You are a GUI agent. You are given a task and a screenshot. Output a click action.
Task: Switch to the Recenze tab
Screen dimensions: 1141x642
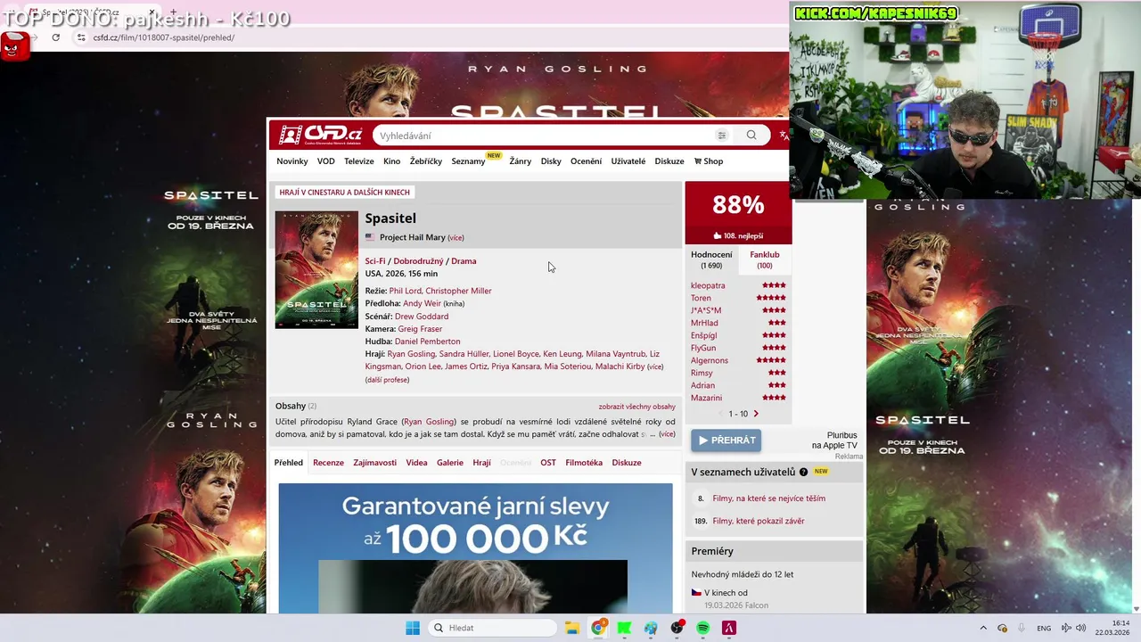tap(328, 463)
